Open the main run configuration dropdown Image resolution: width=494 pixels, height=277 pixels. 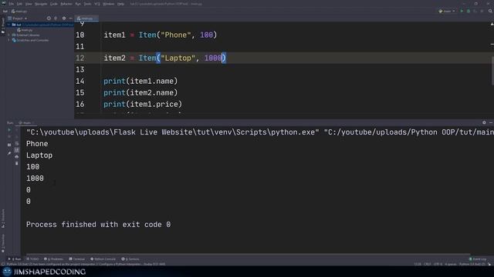(x=447, y=12)
